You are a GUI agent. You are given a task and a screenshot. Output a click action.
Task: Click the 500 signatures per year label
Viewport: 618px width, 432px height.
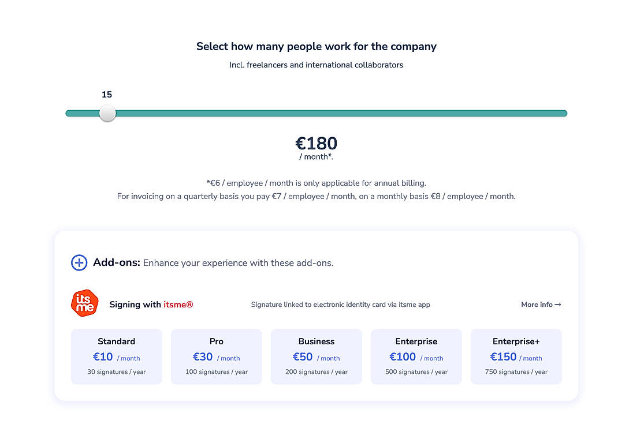(416, 371)
